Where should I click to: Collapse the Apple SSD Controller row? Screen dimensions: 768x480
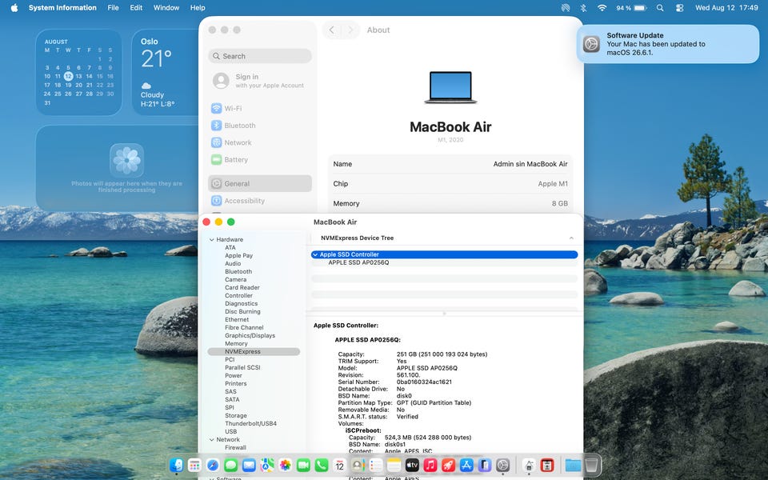(315, 254)
